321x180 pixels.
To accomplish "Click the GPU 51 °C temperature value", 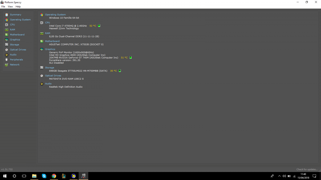I will pos(124,58).
